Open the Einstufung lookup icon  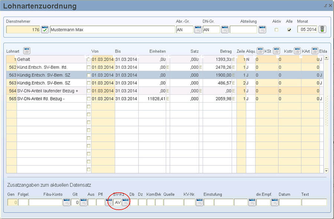tap(252, 202)
